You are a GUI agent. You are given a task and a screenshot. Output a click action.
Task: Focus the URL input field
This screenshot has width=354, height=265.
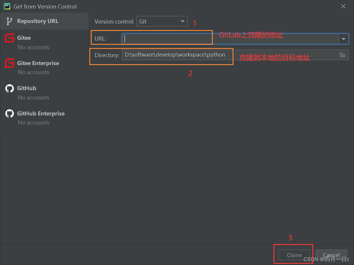230,39
